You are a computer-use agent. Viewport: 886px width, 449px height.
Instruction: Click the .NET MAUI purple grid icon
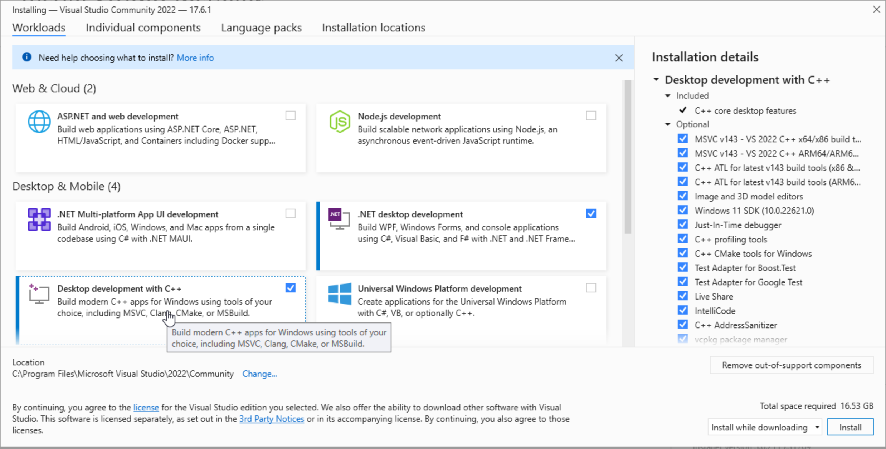click(39, 219)
